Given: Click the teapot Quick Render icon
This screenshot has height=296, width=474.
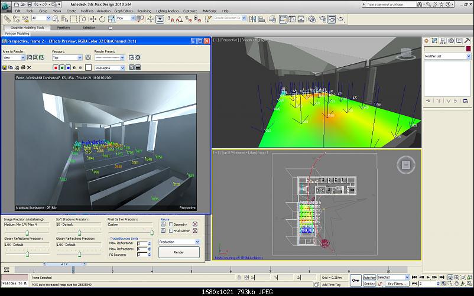Looking at the screenshot, I should click(340, 18).
